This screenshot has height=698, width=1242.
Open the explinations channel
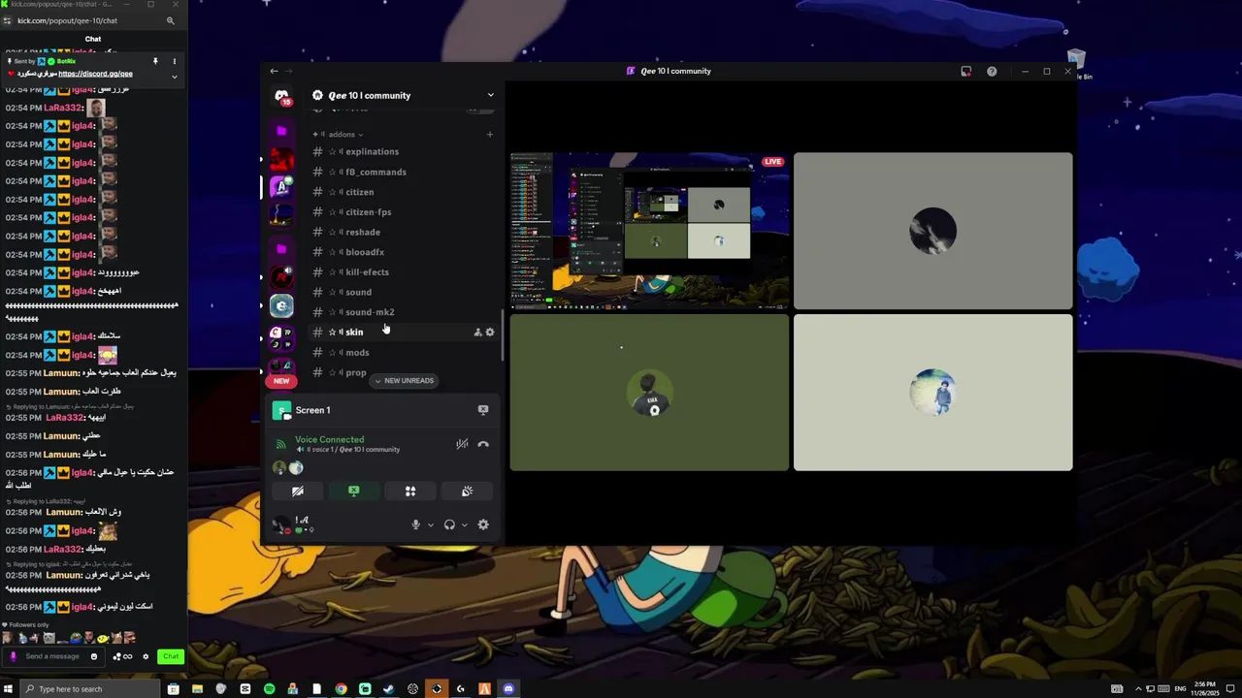coord(404,151)
